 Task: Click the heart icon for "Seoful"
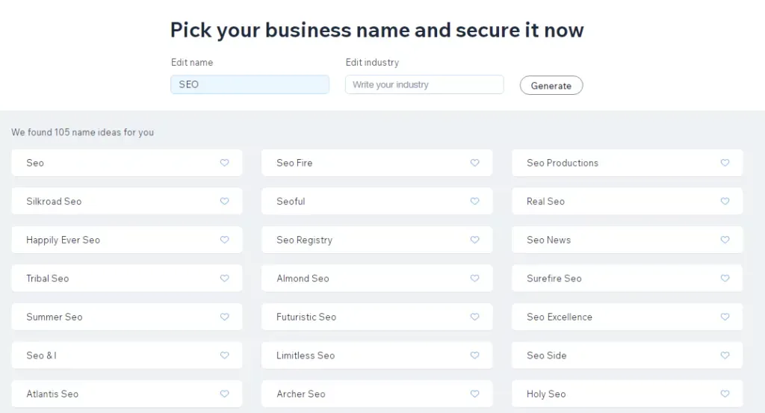(x=474, y=201)
